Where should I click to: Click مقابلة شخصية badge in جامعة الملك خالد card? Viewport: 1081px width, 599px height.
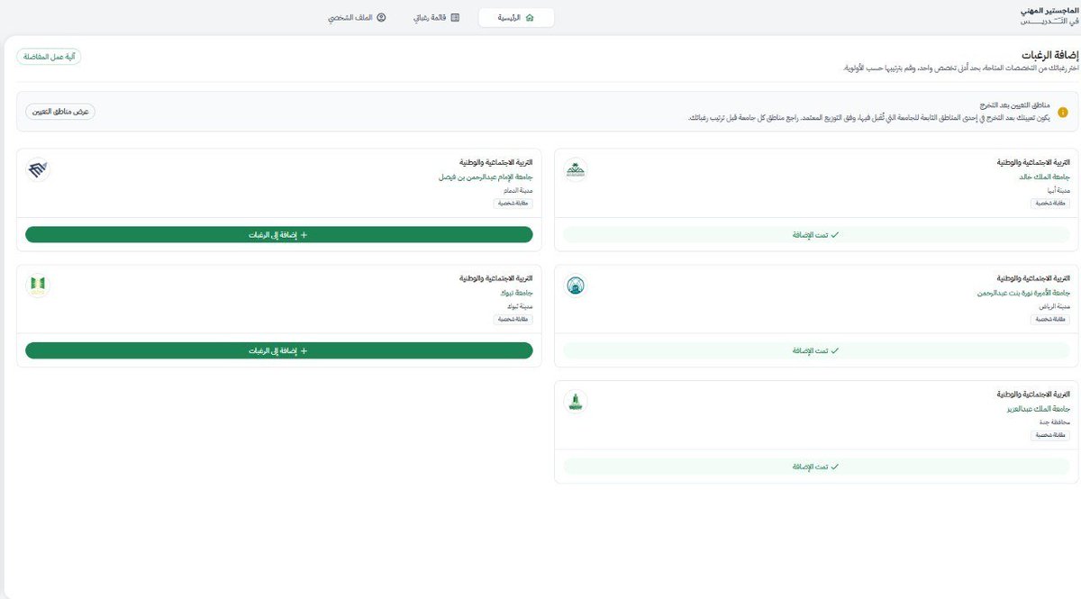(1051, 204)
